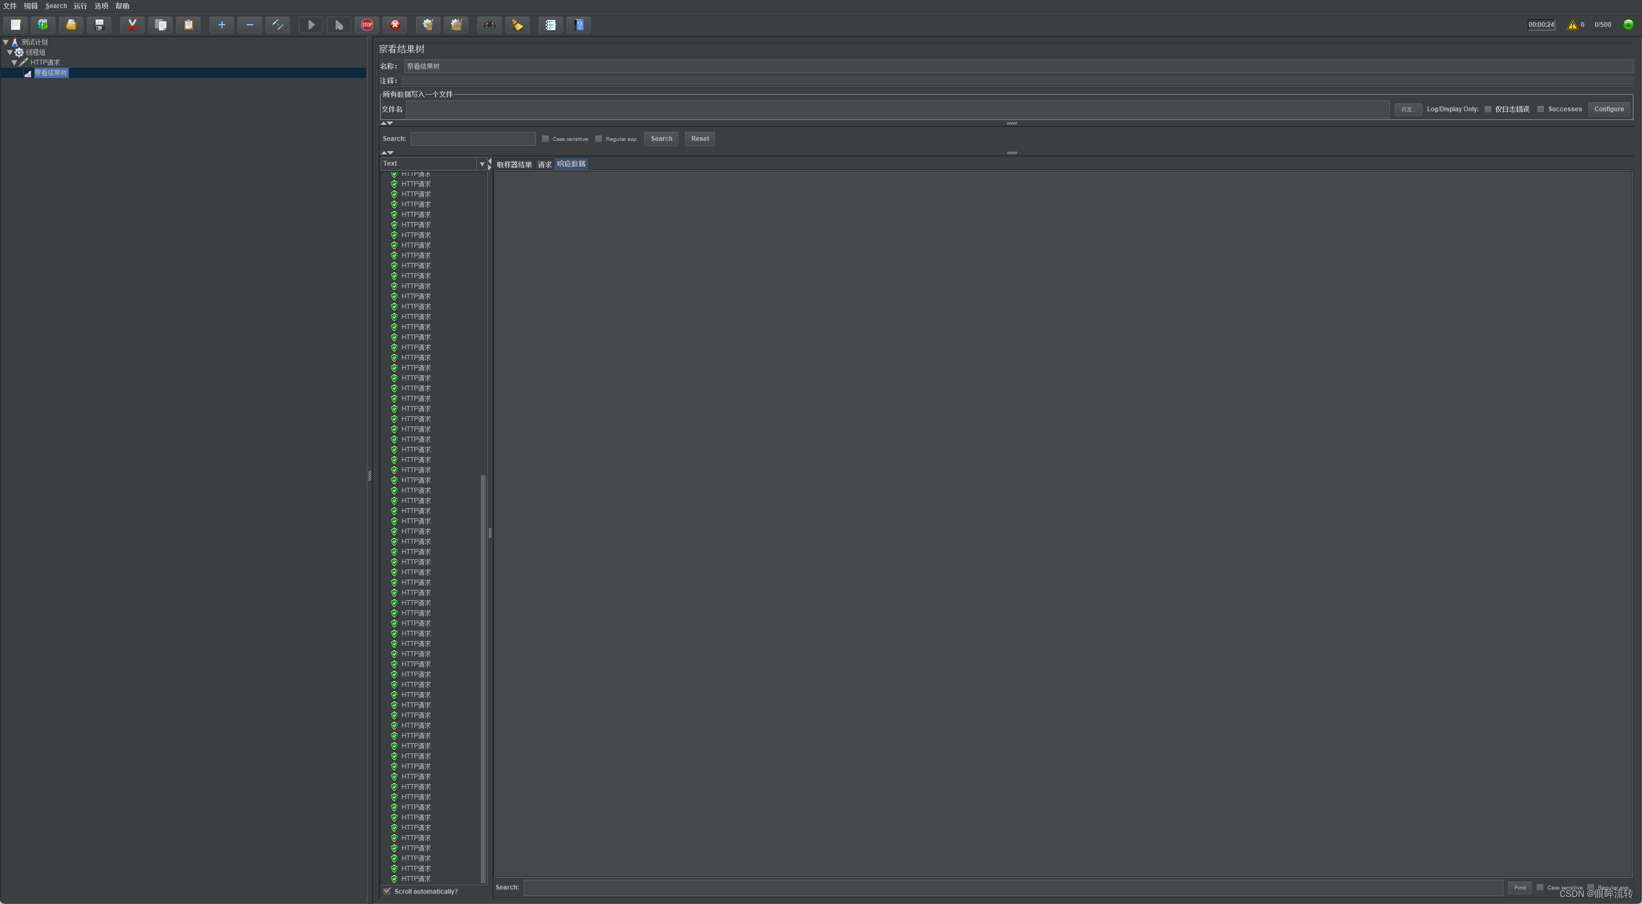Click the Find button at the bottom
This screenshot has width=1642, height=904.
1519,887
